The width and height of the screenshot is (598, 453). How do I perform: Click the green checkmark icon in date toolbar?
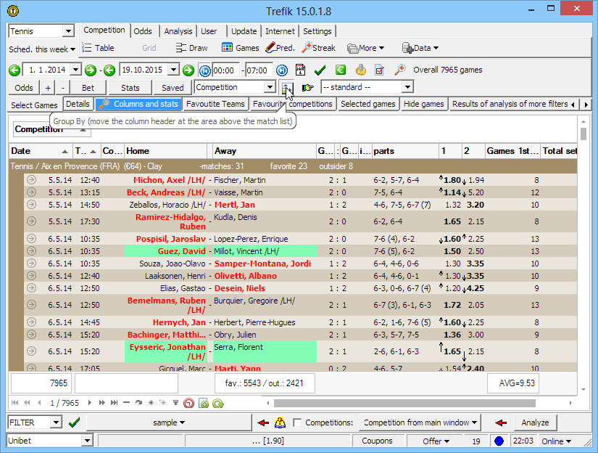pos(320,70)
